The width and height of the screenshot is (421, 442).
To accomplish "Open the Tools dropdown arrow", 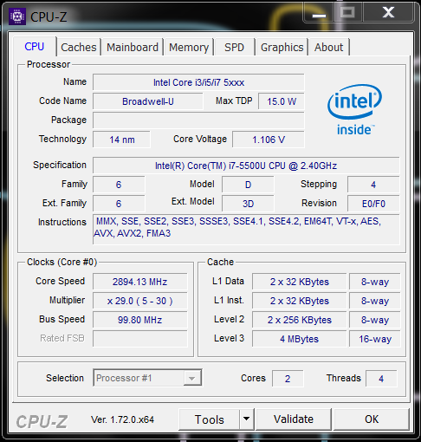I will tap(246, 419).
